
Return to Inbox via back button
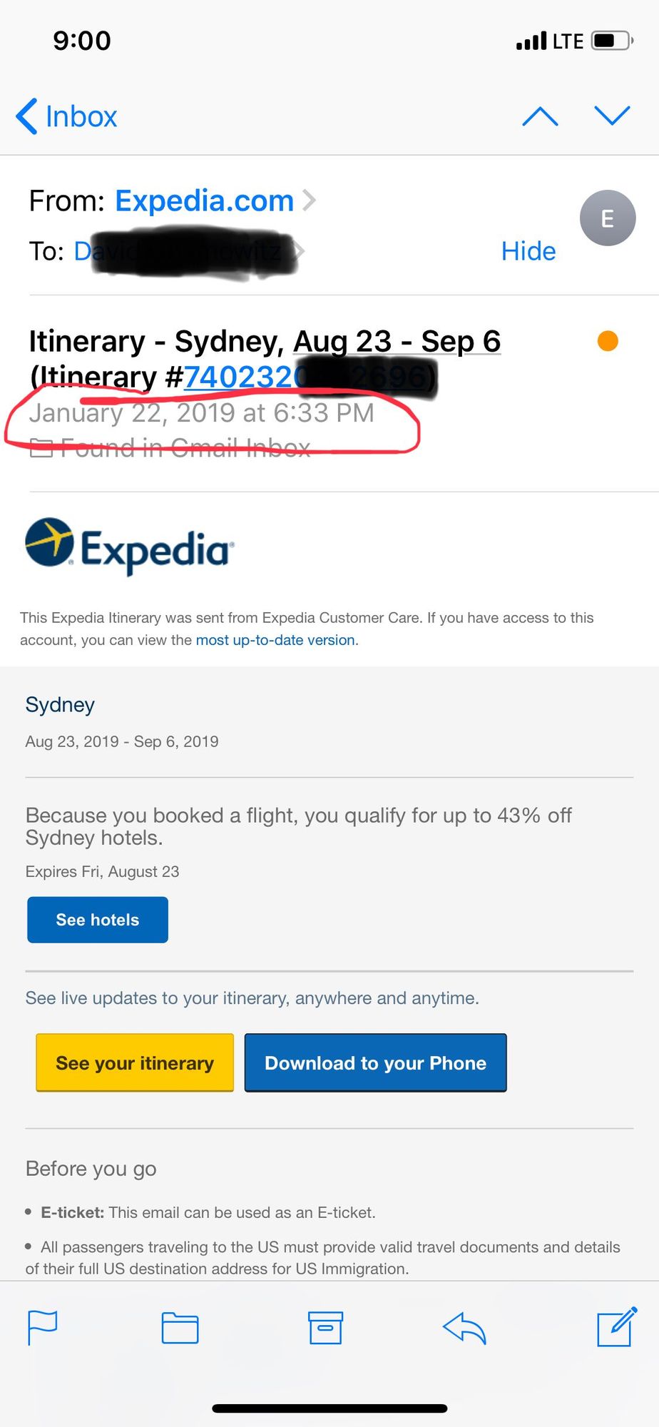click(x=66, y=116)
